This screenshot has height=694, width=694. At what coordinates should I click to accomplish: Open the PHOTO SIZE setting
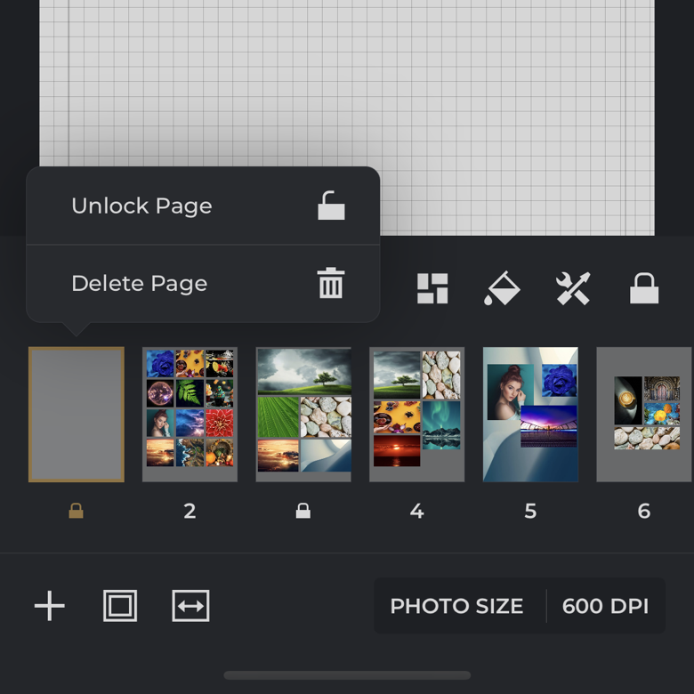pos(456,606)
